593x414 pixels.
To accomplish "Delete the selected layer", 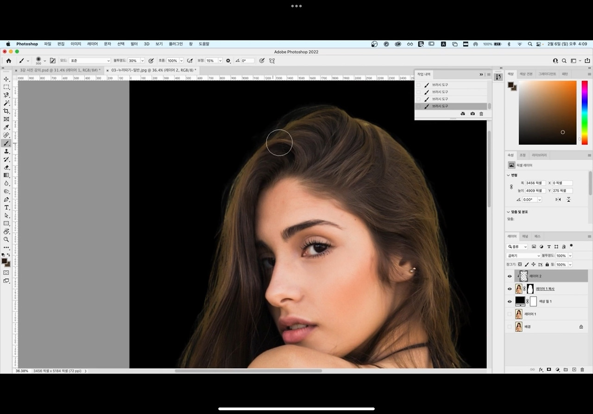I will (x=582, y=370).
